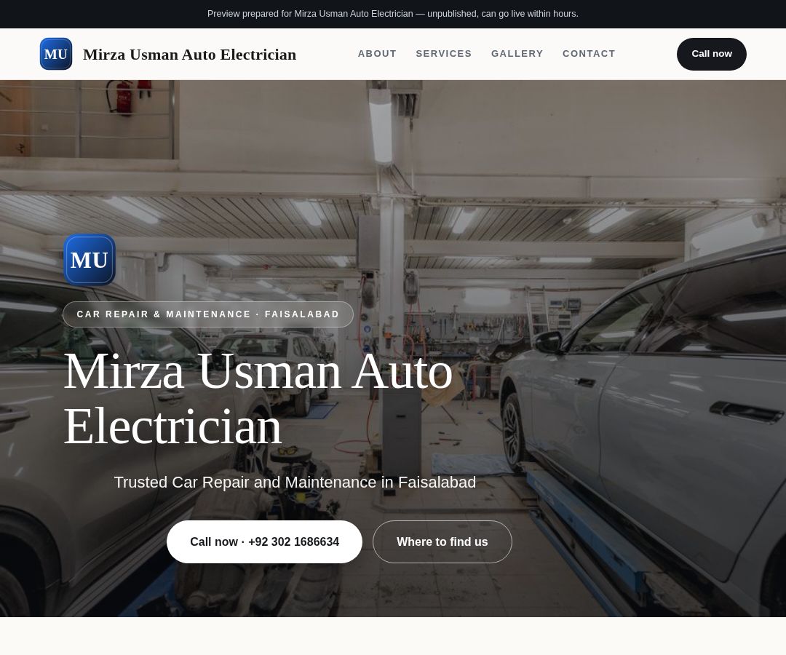Go to the Services nav item
Viewport: 786px width, 655px height.
pyautogui.click(x=444, y=54)
